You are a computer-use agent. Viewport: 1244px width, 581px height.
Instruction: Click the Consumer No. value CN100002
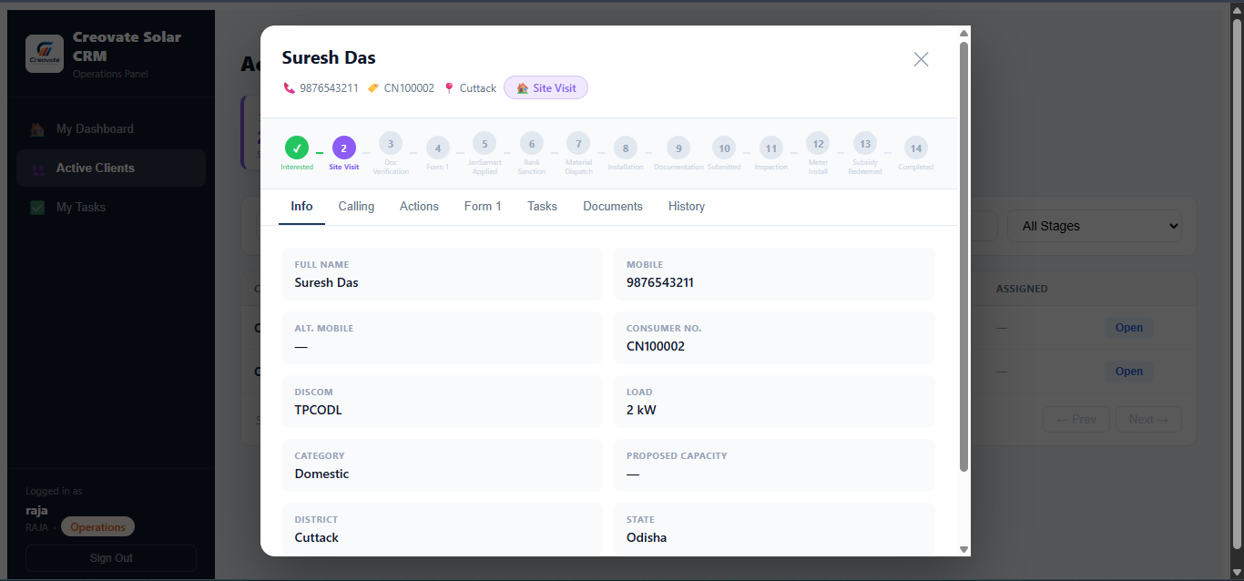coord(656,347)
